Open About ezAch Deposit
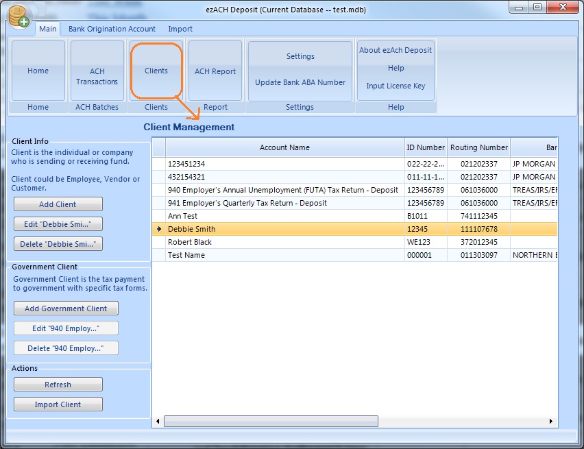 [396, 49]
